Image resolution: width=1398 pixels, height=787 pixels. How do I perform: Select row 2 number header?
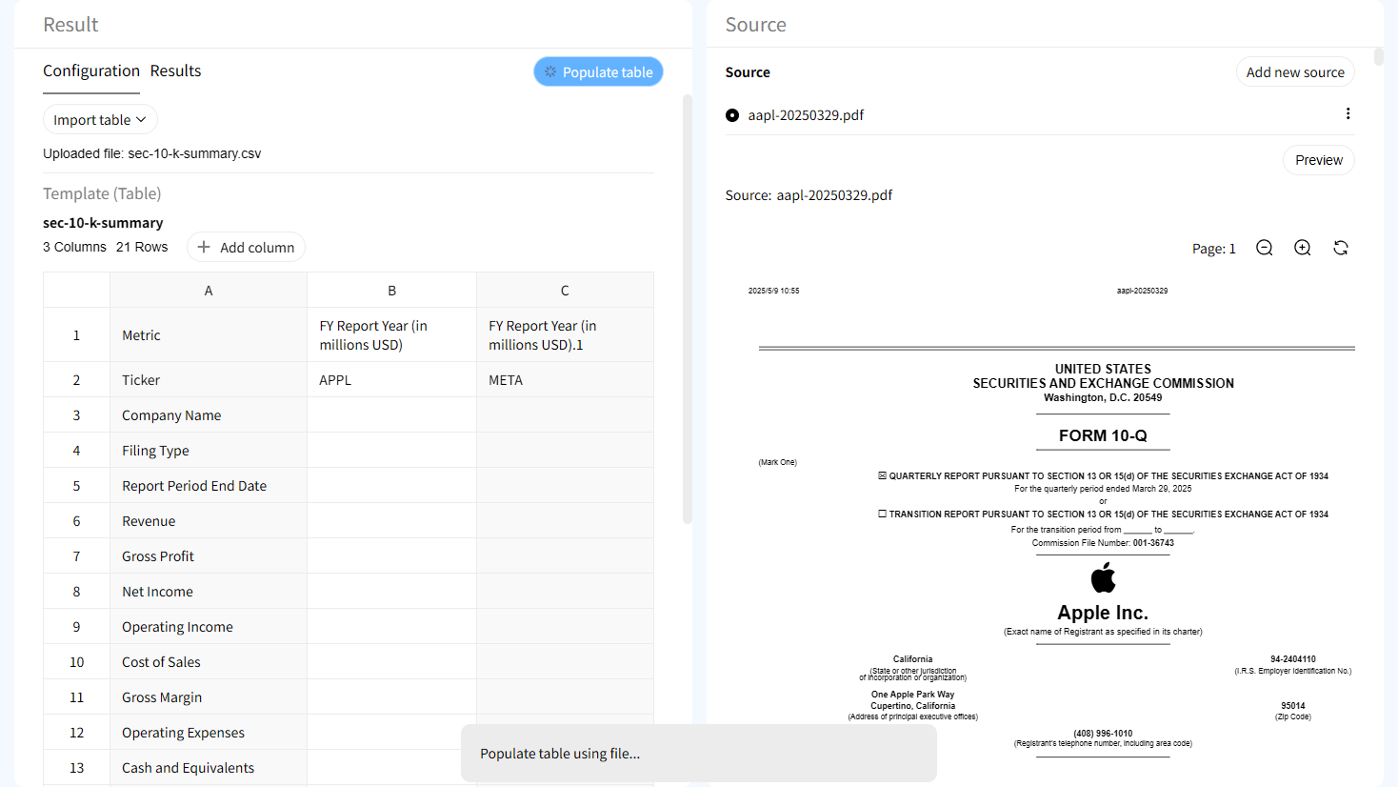click(77, 380)
